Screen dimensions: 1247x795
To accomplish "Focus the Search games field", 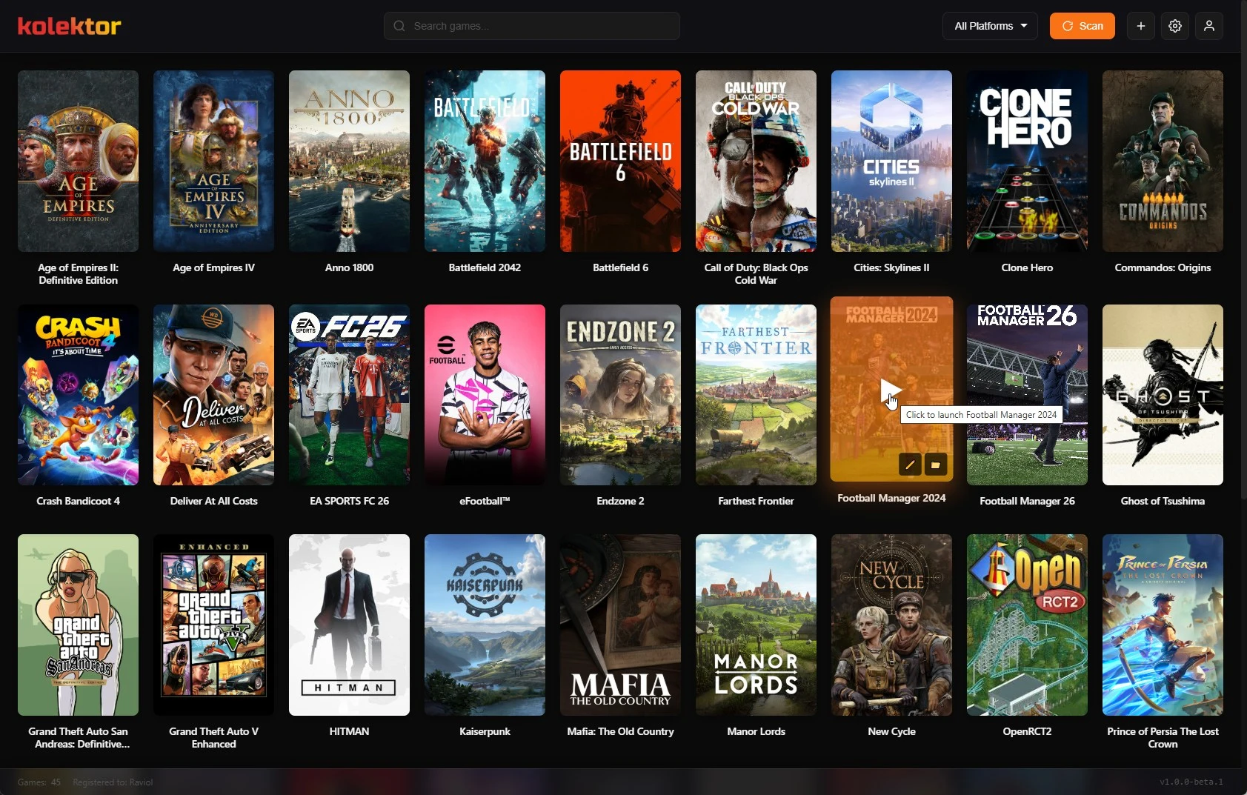I will [x=532, y=26].
